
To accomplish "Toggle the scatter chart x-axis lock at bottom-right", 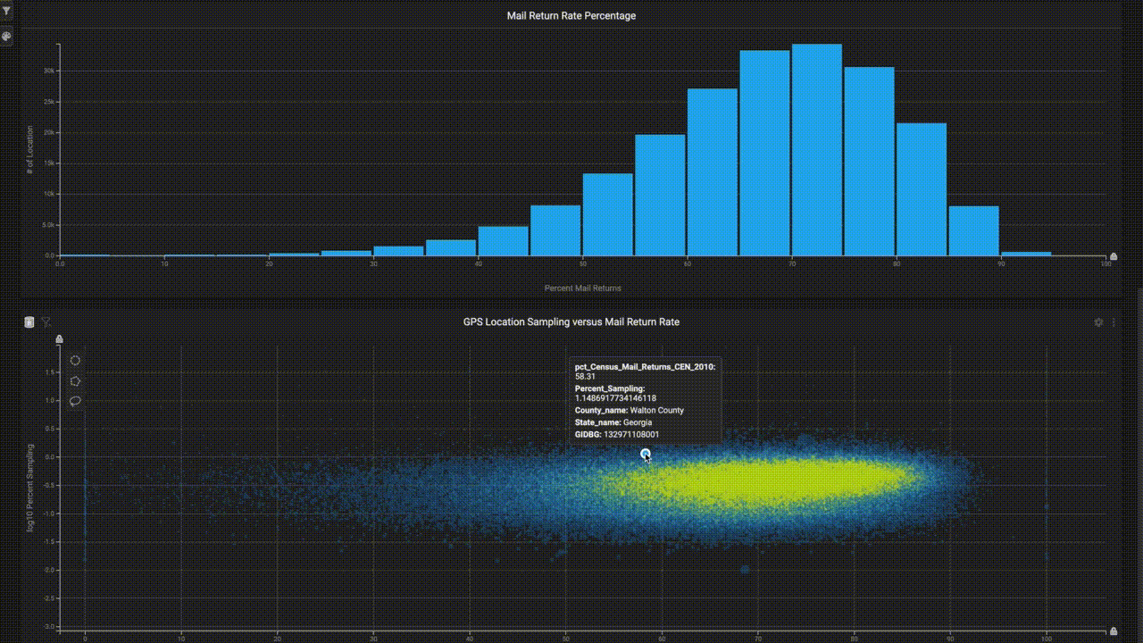I will pyautogui.click(x=1114, y=631).
